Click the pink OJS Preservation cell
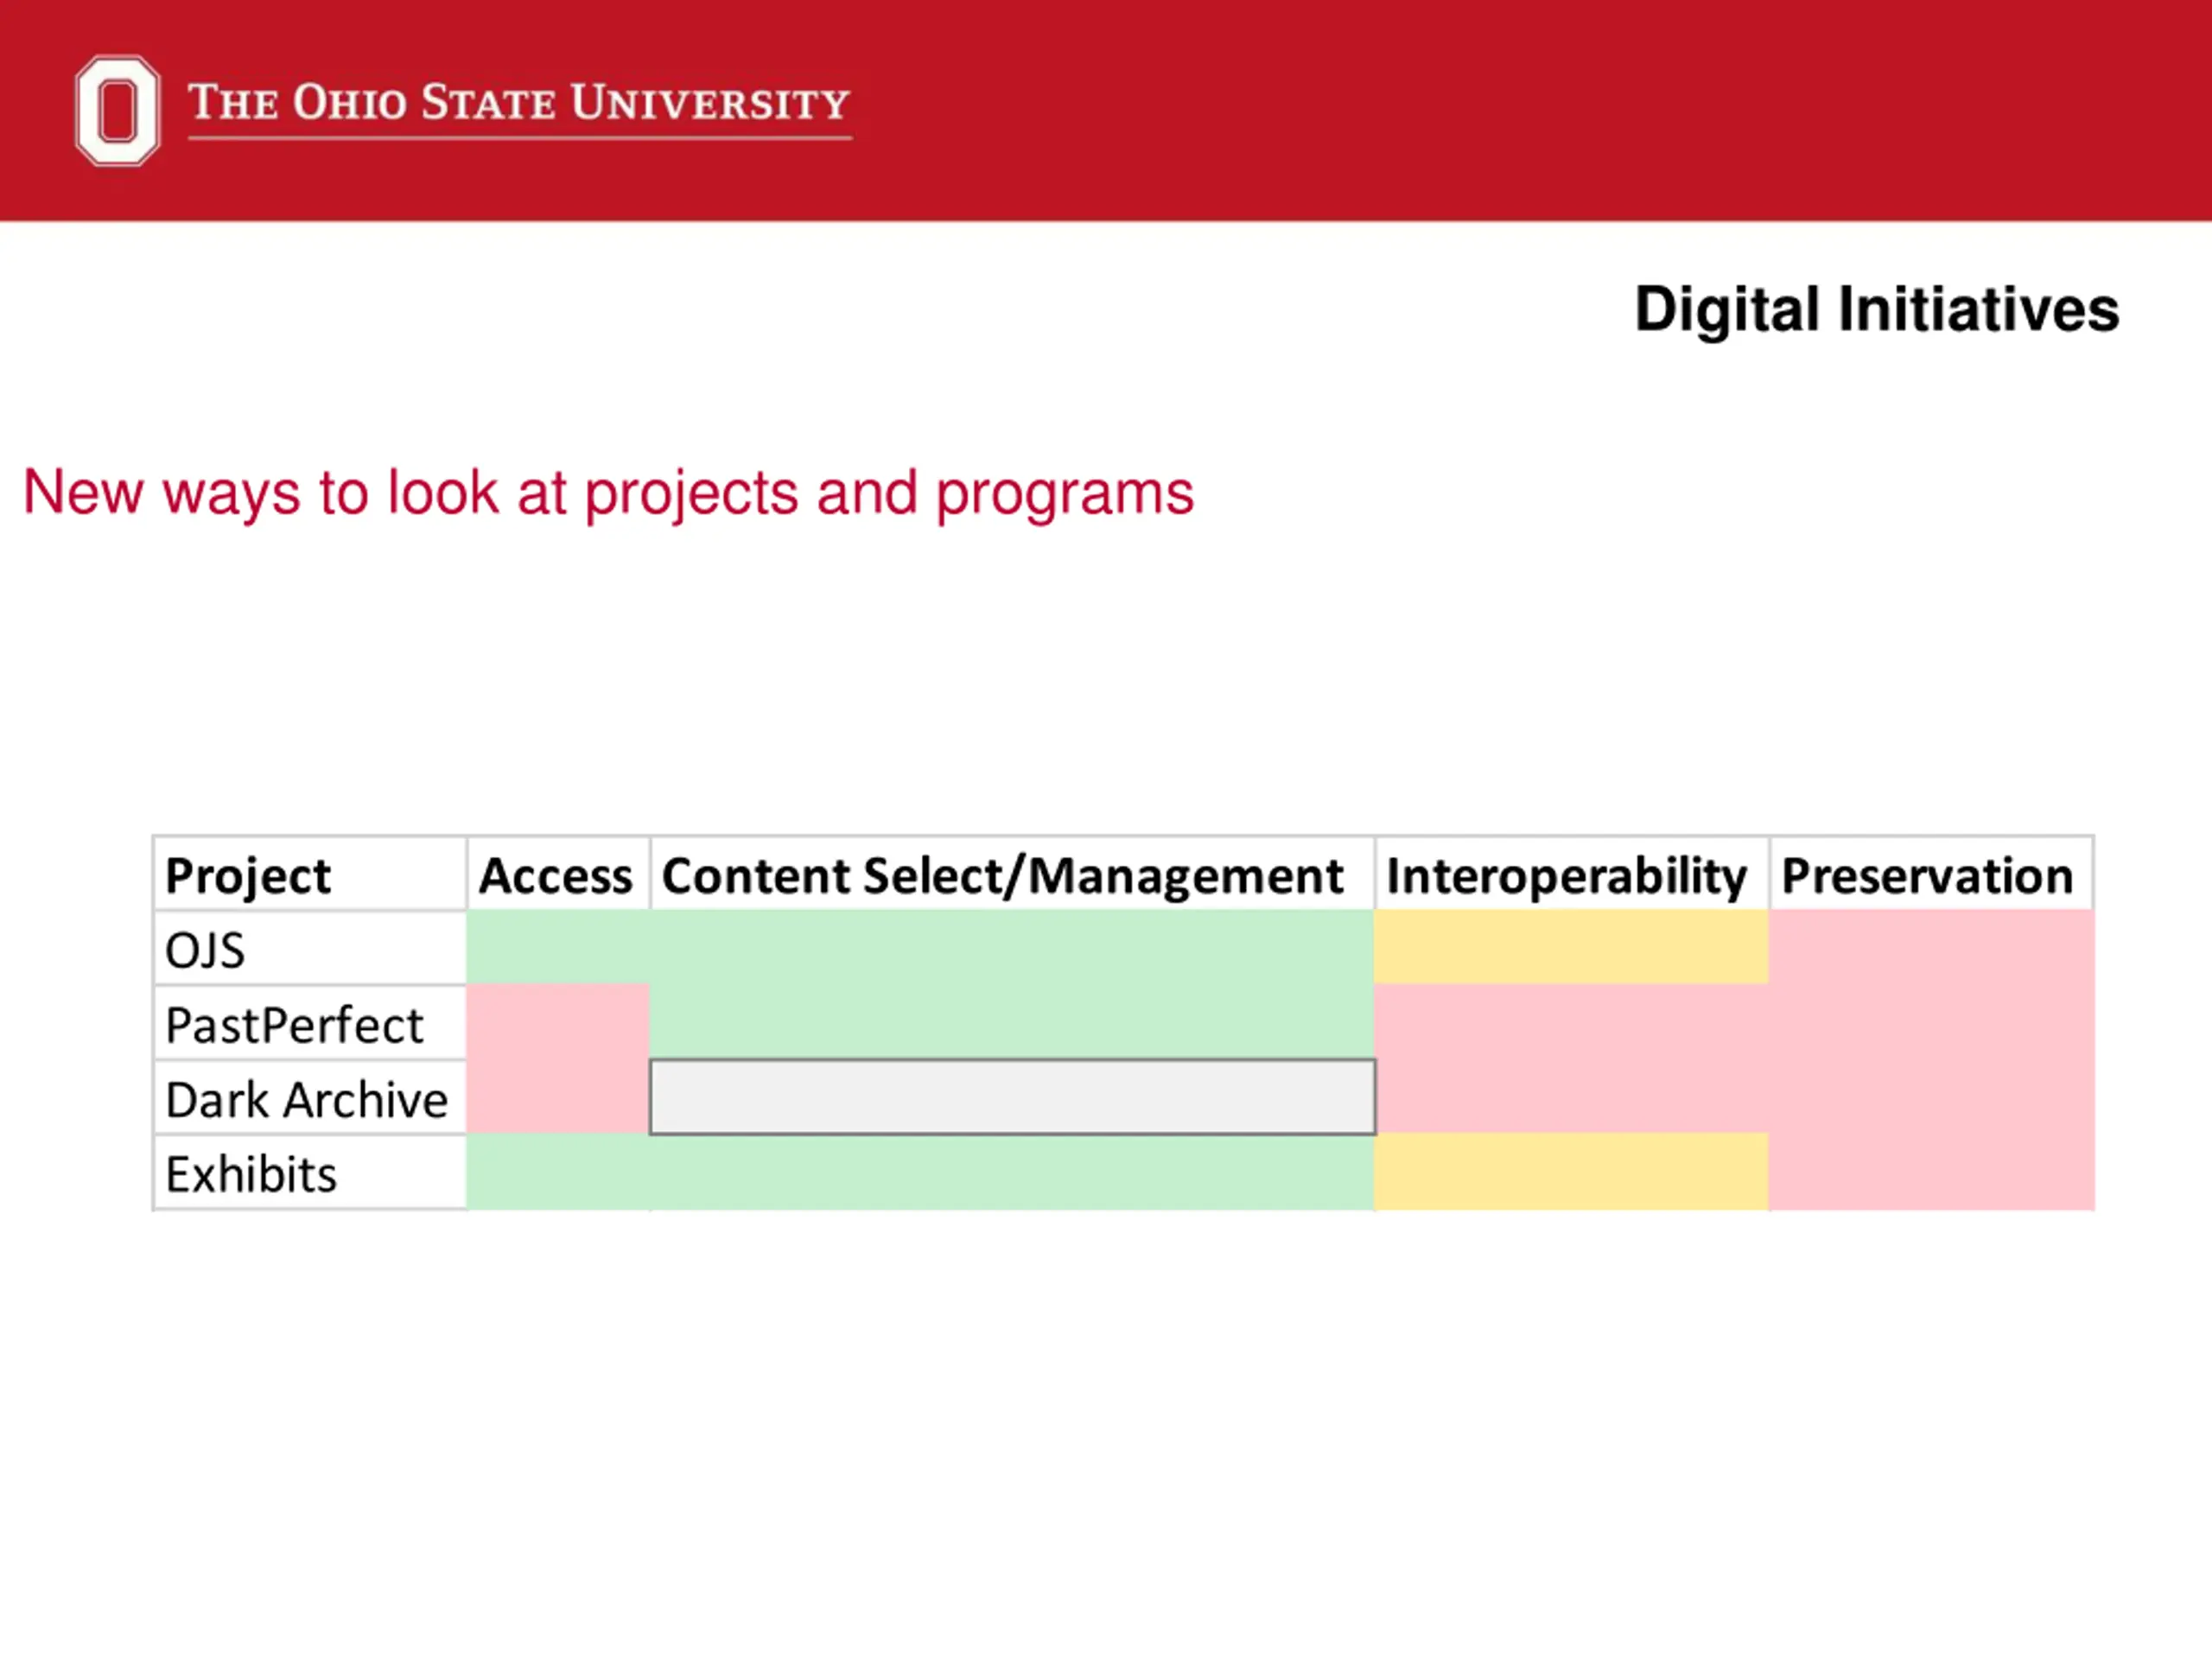 pos(1931,947)
